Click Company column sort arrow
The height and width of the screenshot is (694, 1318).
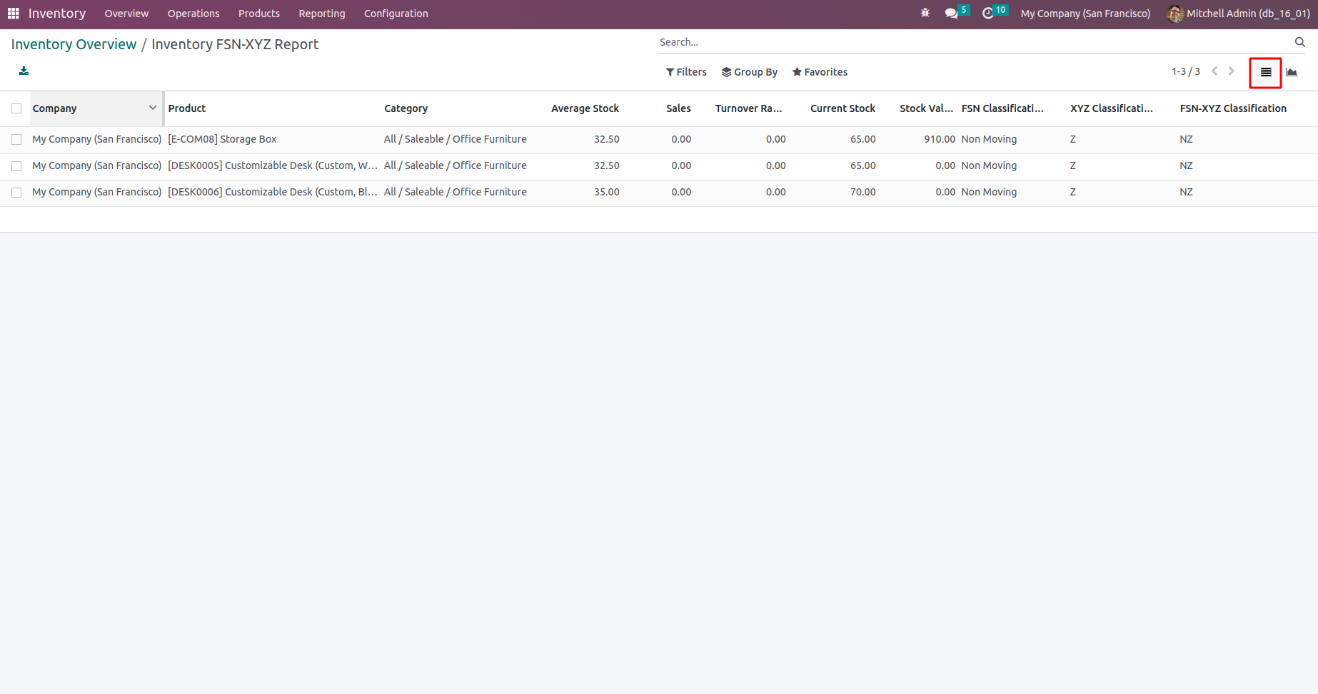click(152, 108)
